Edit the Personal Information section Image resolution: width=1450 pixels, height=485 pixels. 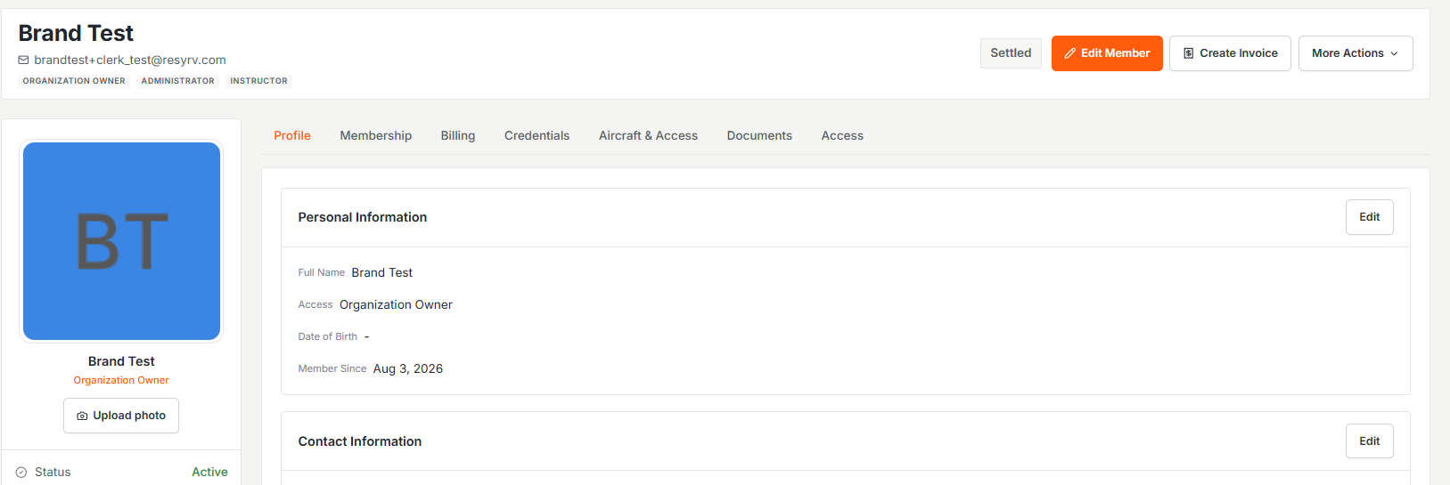[x=1369, y=217]
